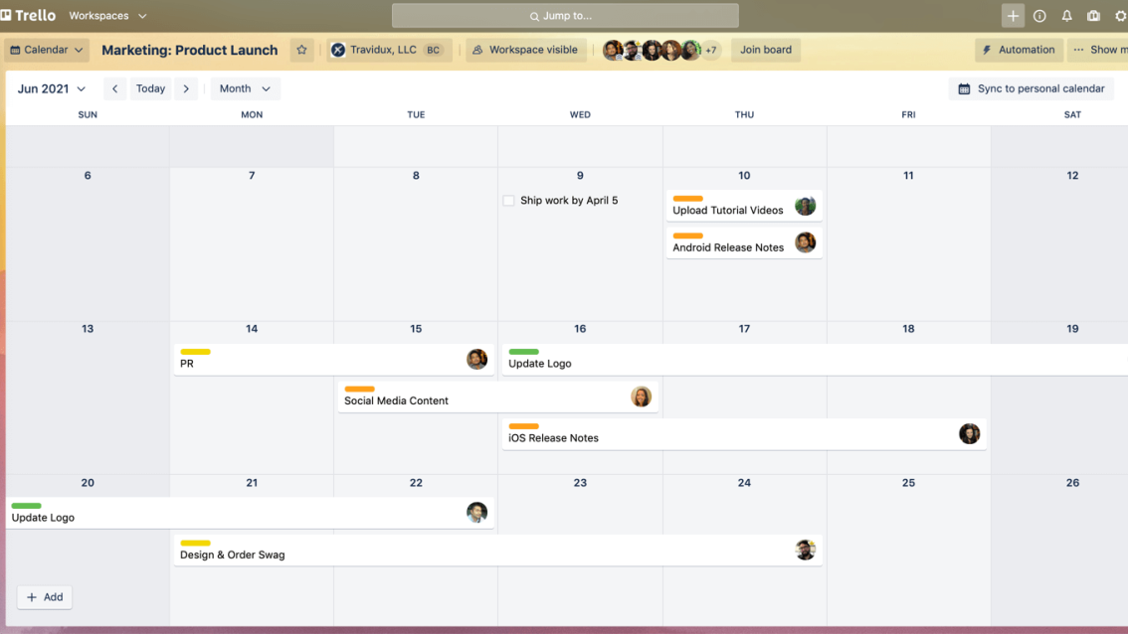Go to previous month with left arrow
This screenshot has width=1128, height=634.
[x=115, y=88]
